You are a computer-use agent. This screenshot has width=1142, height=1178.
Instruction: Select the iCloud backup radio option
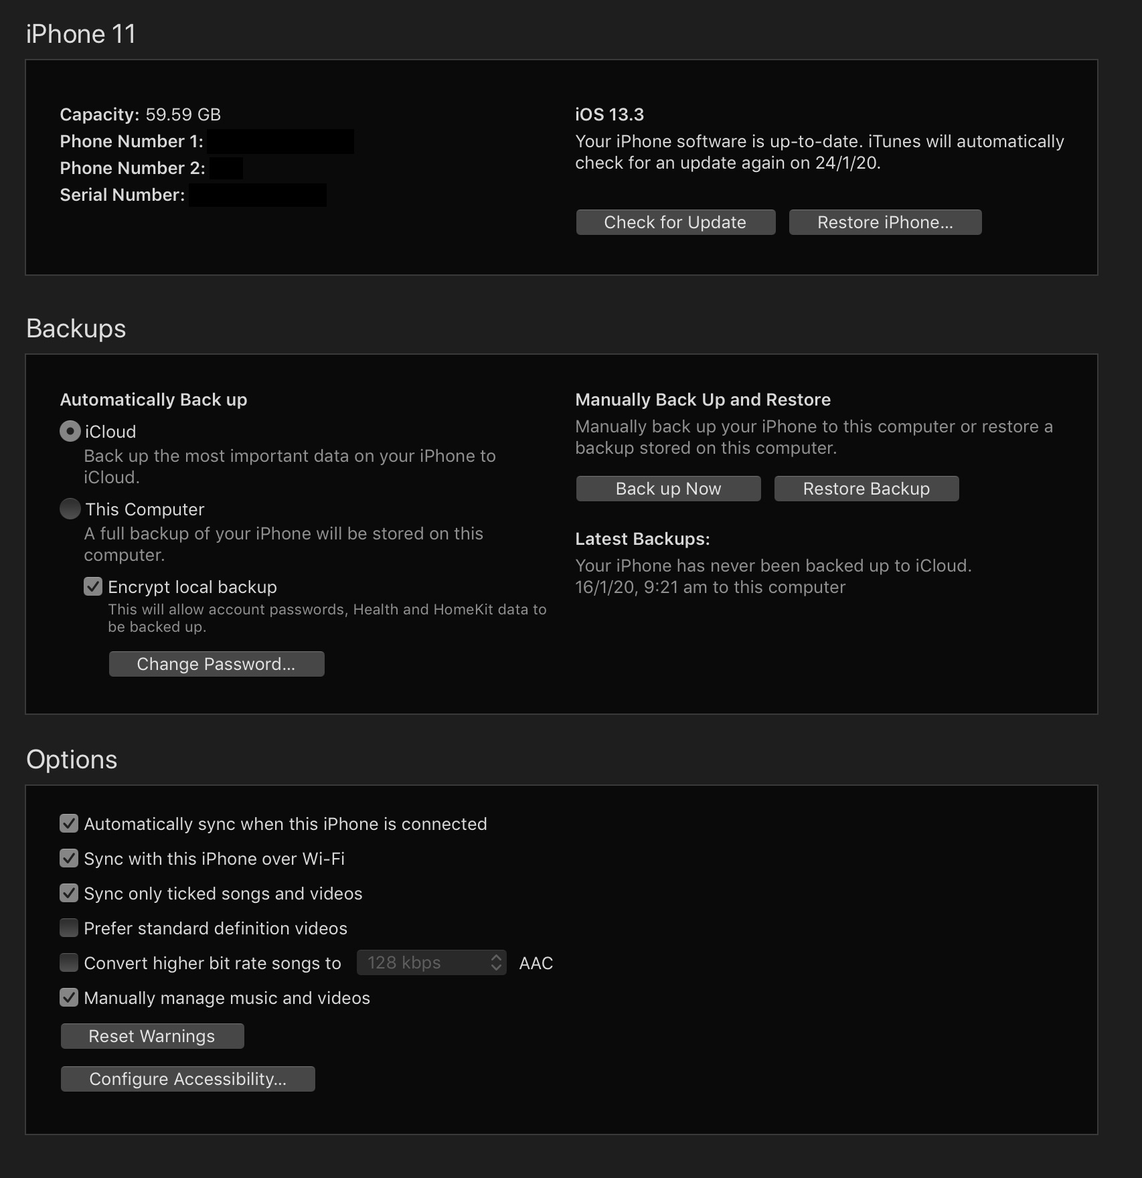(70, 432)
